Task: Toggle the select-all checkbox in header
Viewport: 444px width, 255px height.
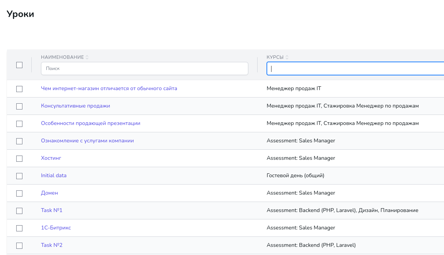Action: (x=19, y=65)
